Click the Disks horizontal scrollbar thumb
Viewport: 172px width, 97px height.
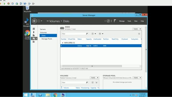click(x=92, y=66)
